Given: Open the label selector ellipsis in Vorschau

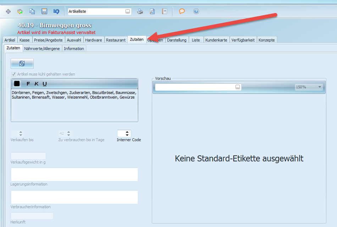Looking at the screenshot, I should [x=238, y=87].
